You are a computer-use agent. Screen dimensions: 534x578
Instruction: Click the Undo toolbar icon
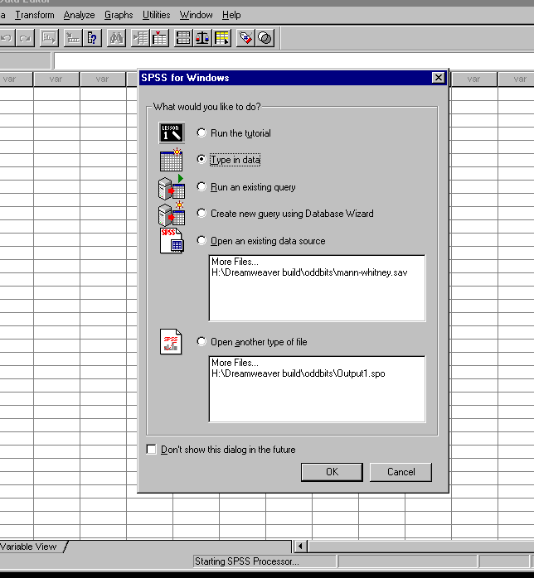tap(7, 38)
